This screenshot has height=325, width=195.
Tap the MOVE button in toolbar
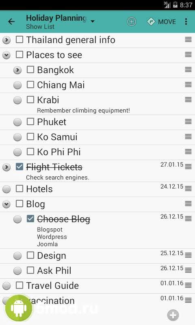pyautogui.click(x=161, y=22)
